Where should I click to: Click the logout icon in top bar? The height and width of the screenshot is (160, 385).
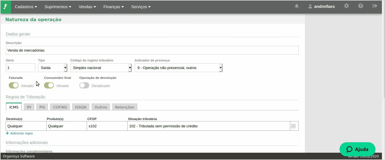(375, 6)
